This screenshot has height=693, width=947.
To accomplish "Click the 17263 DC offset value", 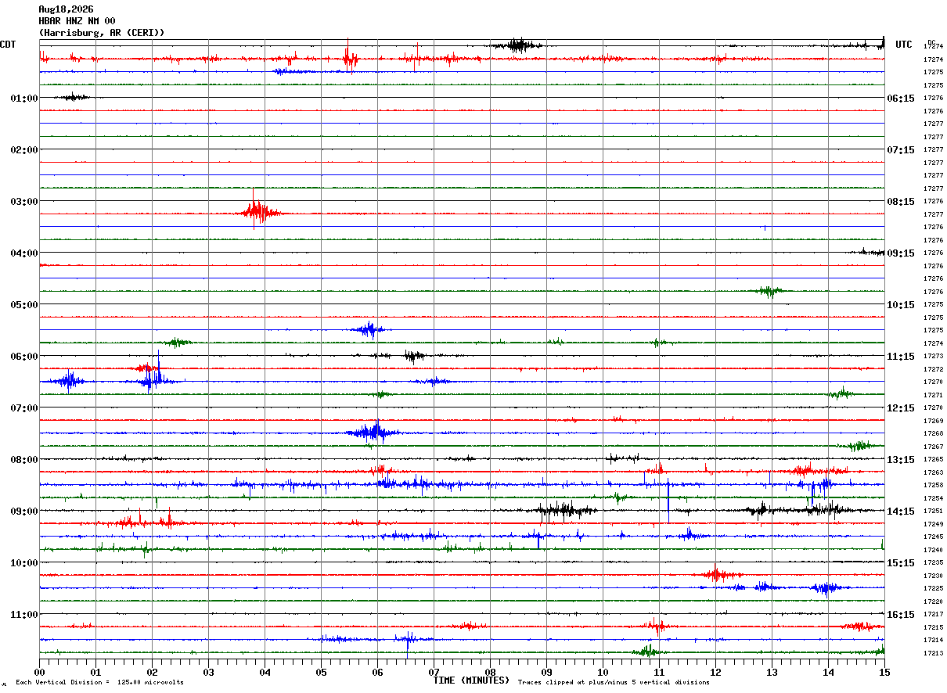I will 933,472.
